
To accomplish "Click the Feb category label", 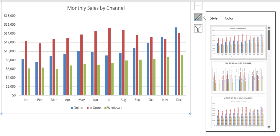I will [x=40, y=100].
